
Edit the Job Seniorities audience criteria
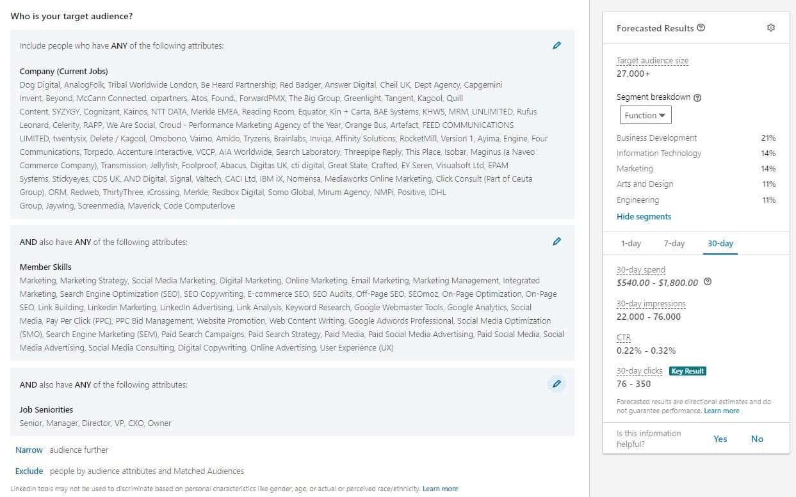[x=556, y=384]
